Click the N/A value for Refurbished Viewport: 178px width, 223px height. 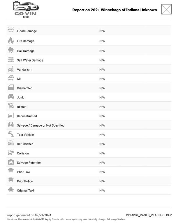pyautogui.click(x=102, y=144)
